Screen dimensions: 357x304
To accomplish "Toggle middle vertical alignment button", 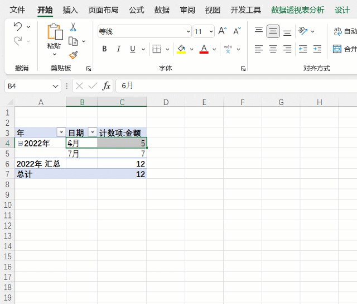I will point(273,31).
